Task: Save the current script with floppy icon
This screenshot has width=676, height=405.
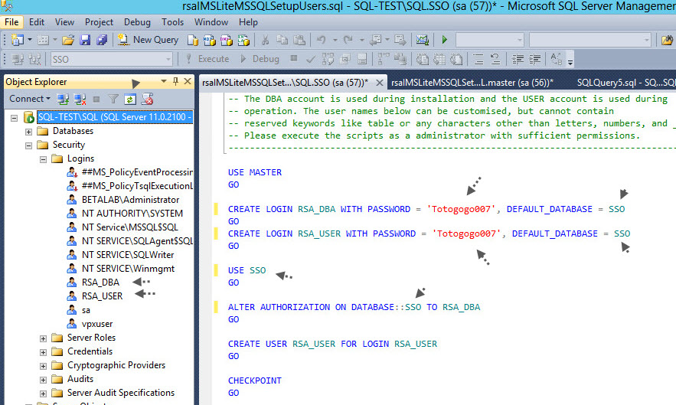Action: [85, 40]
